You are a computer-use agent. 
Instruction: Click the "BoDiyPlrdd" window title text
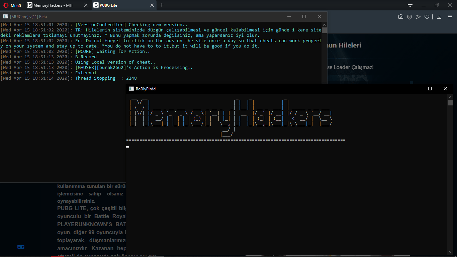pyautogui.click(x=146, y=89)
